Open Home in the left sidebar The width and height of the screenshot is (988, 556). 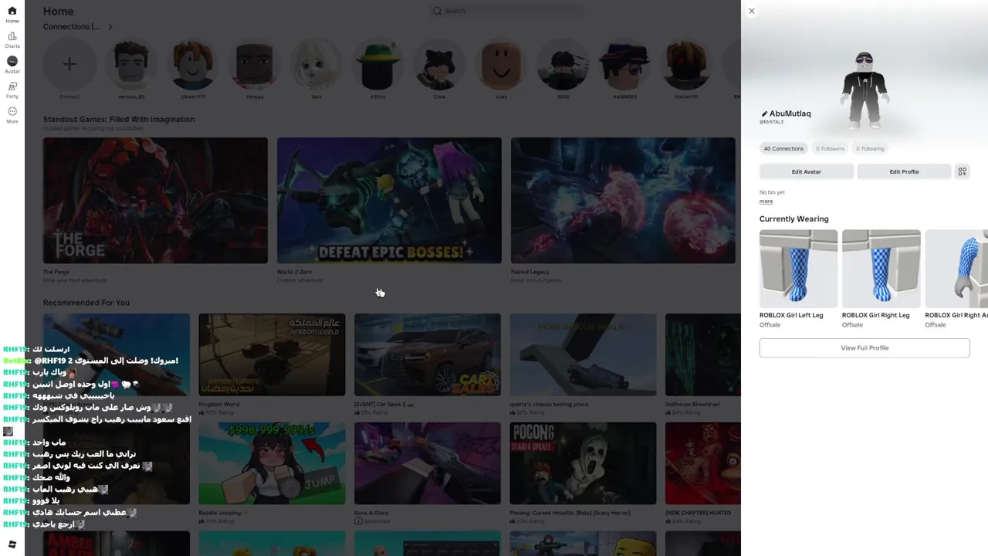pos(12,15)
